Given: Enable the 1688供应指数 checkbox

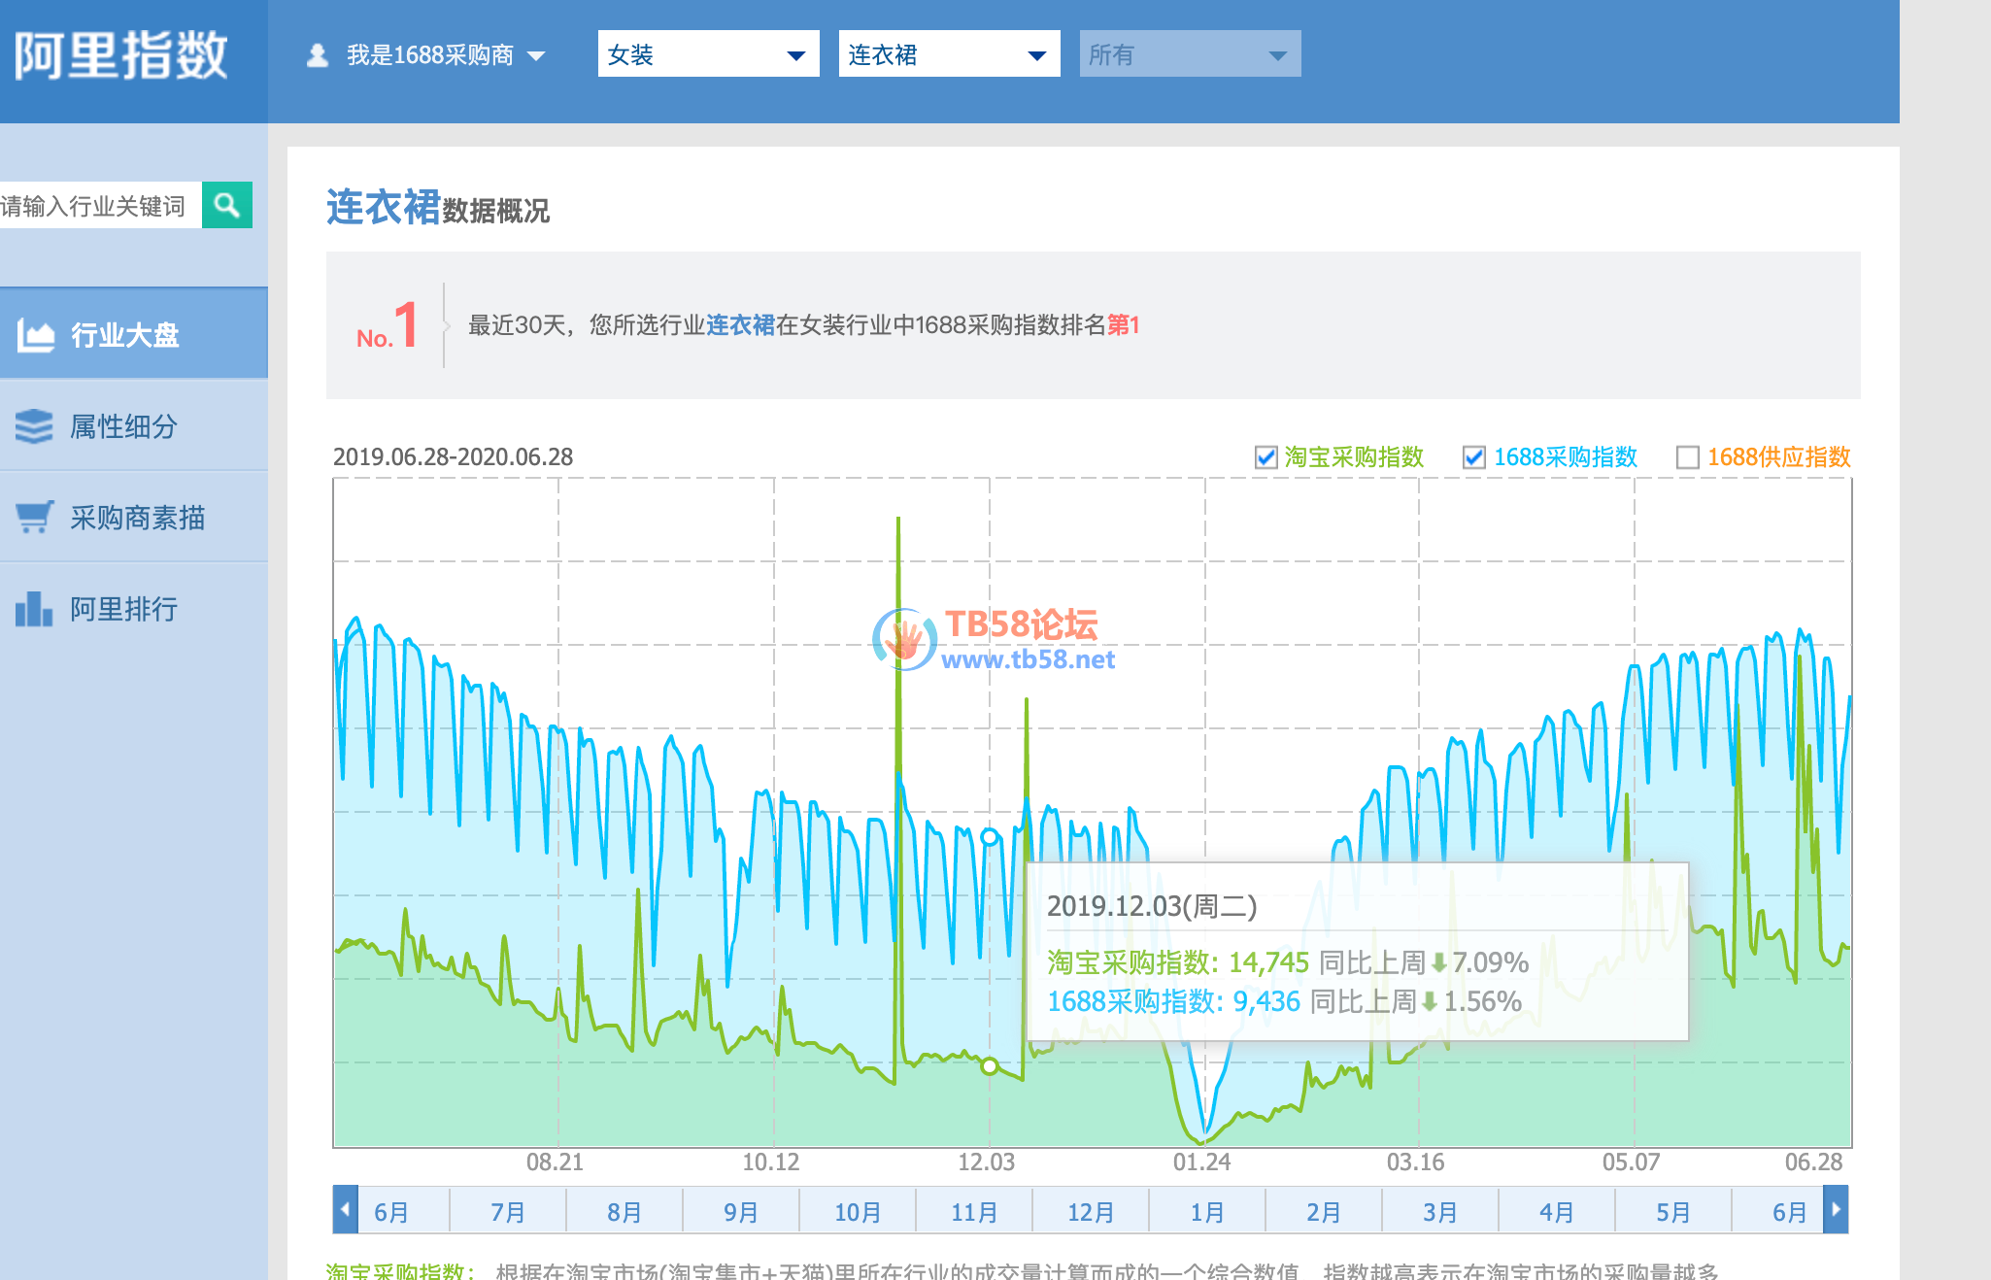Looking at the screenshot, I should (x=1688, y=457).
